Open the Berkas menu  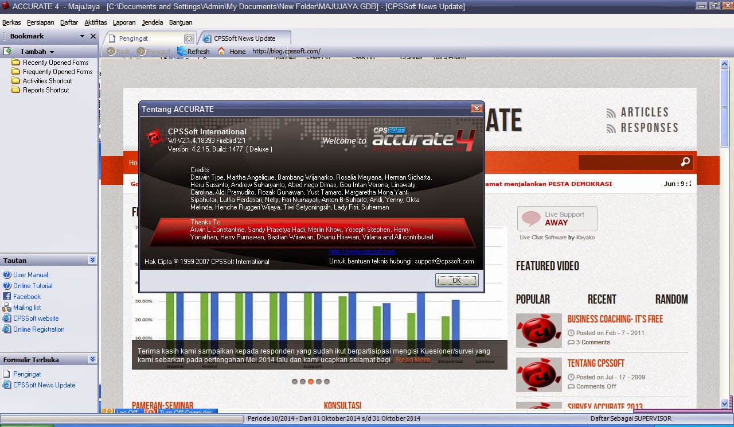pos(11,22)
